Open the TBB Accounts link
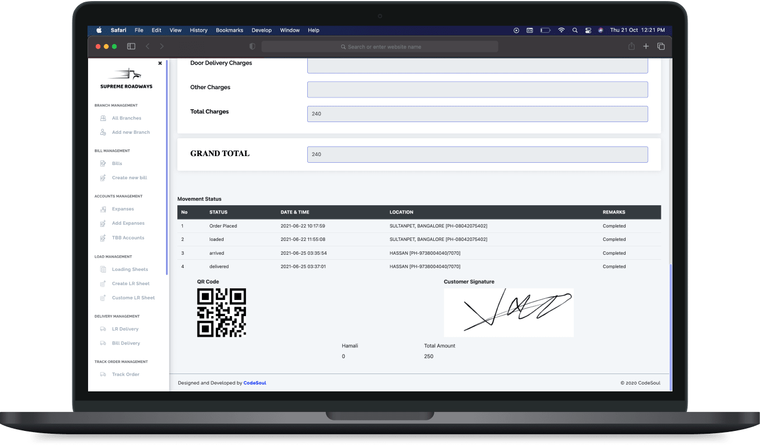This screenshot has height=446, width=760. tap(128, 237)
